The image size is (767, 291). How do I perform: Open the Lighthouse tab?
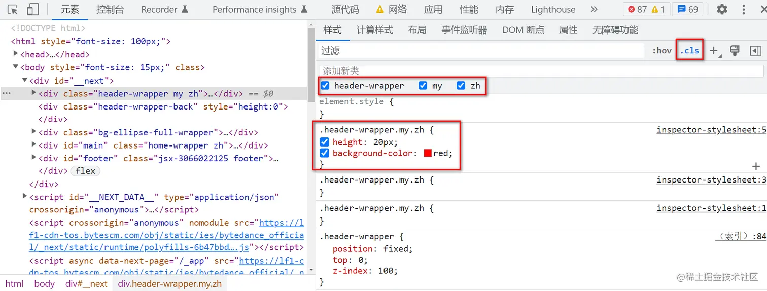(553, 9)
